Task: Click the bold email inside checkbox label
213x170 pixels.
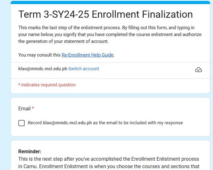Action: [x=67, y=123]
